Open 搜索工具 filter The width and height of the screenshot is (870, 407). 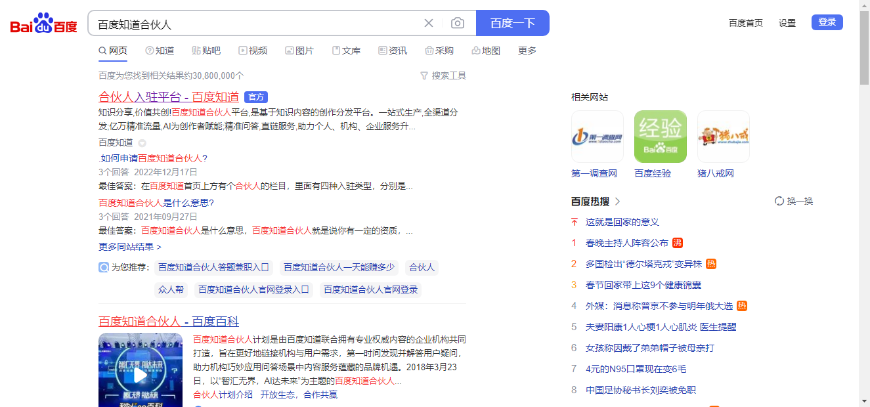pos(443,75)
